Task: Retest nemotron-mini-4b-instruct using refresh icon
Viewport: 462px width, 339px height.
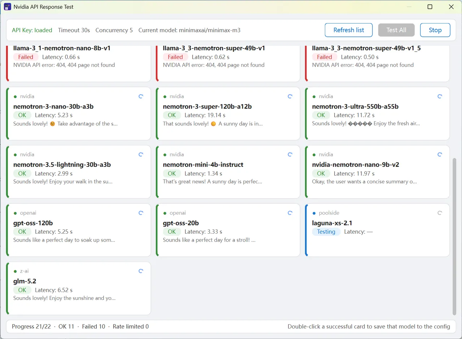Action: pos(290,154)
